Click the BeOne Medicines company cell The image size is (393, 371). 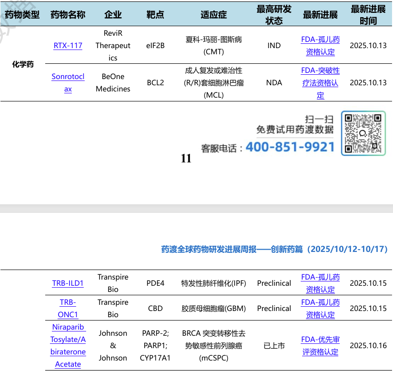[113, 82]
